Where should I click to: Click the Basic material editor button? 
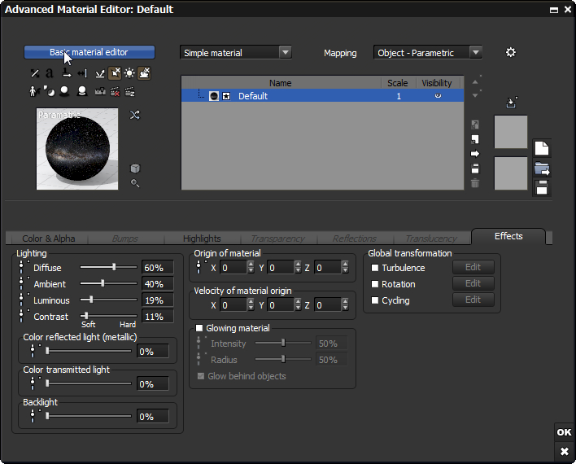89,52
